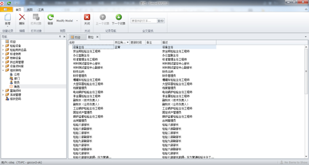This screenshot has width=309, height=165.
Task: Select 副院长（技术负责人） in the name column
Action: pos(86,100)
